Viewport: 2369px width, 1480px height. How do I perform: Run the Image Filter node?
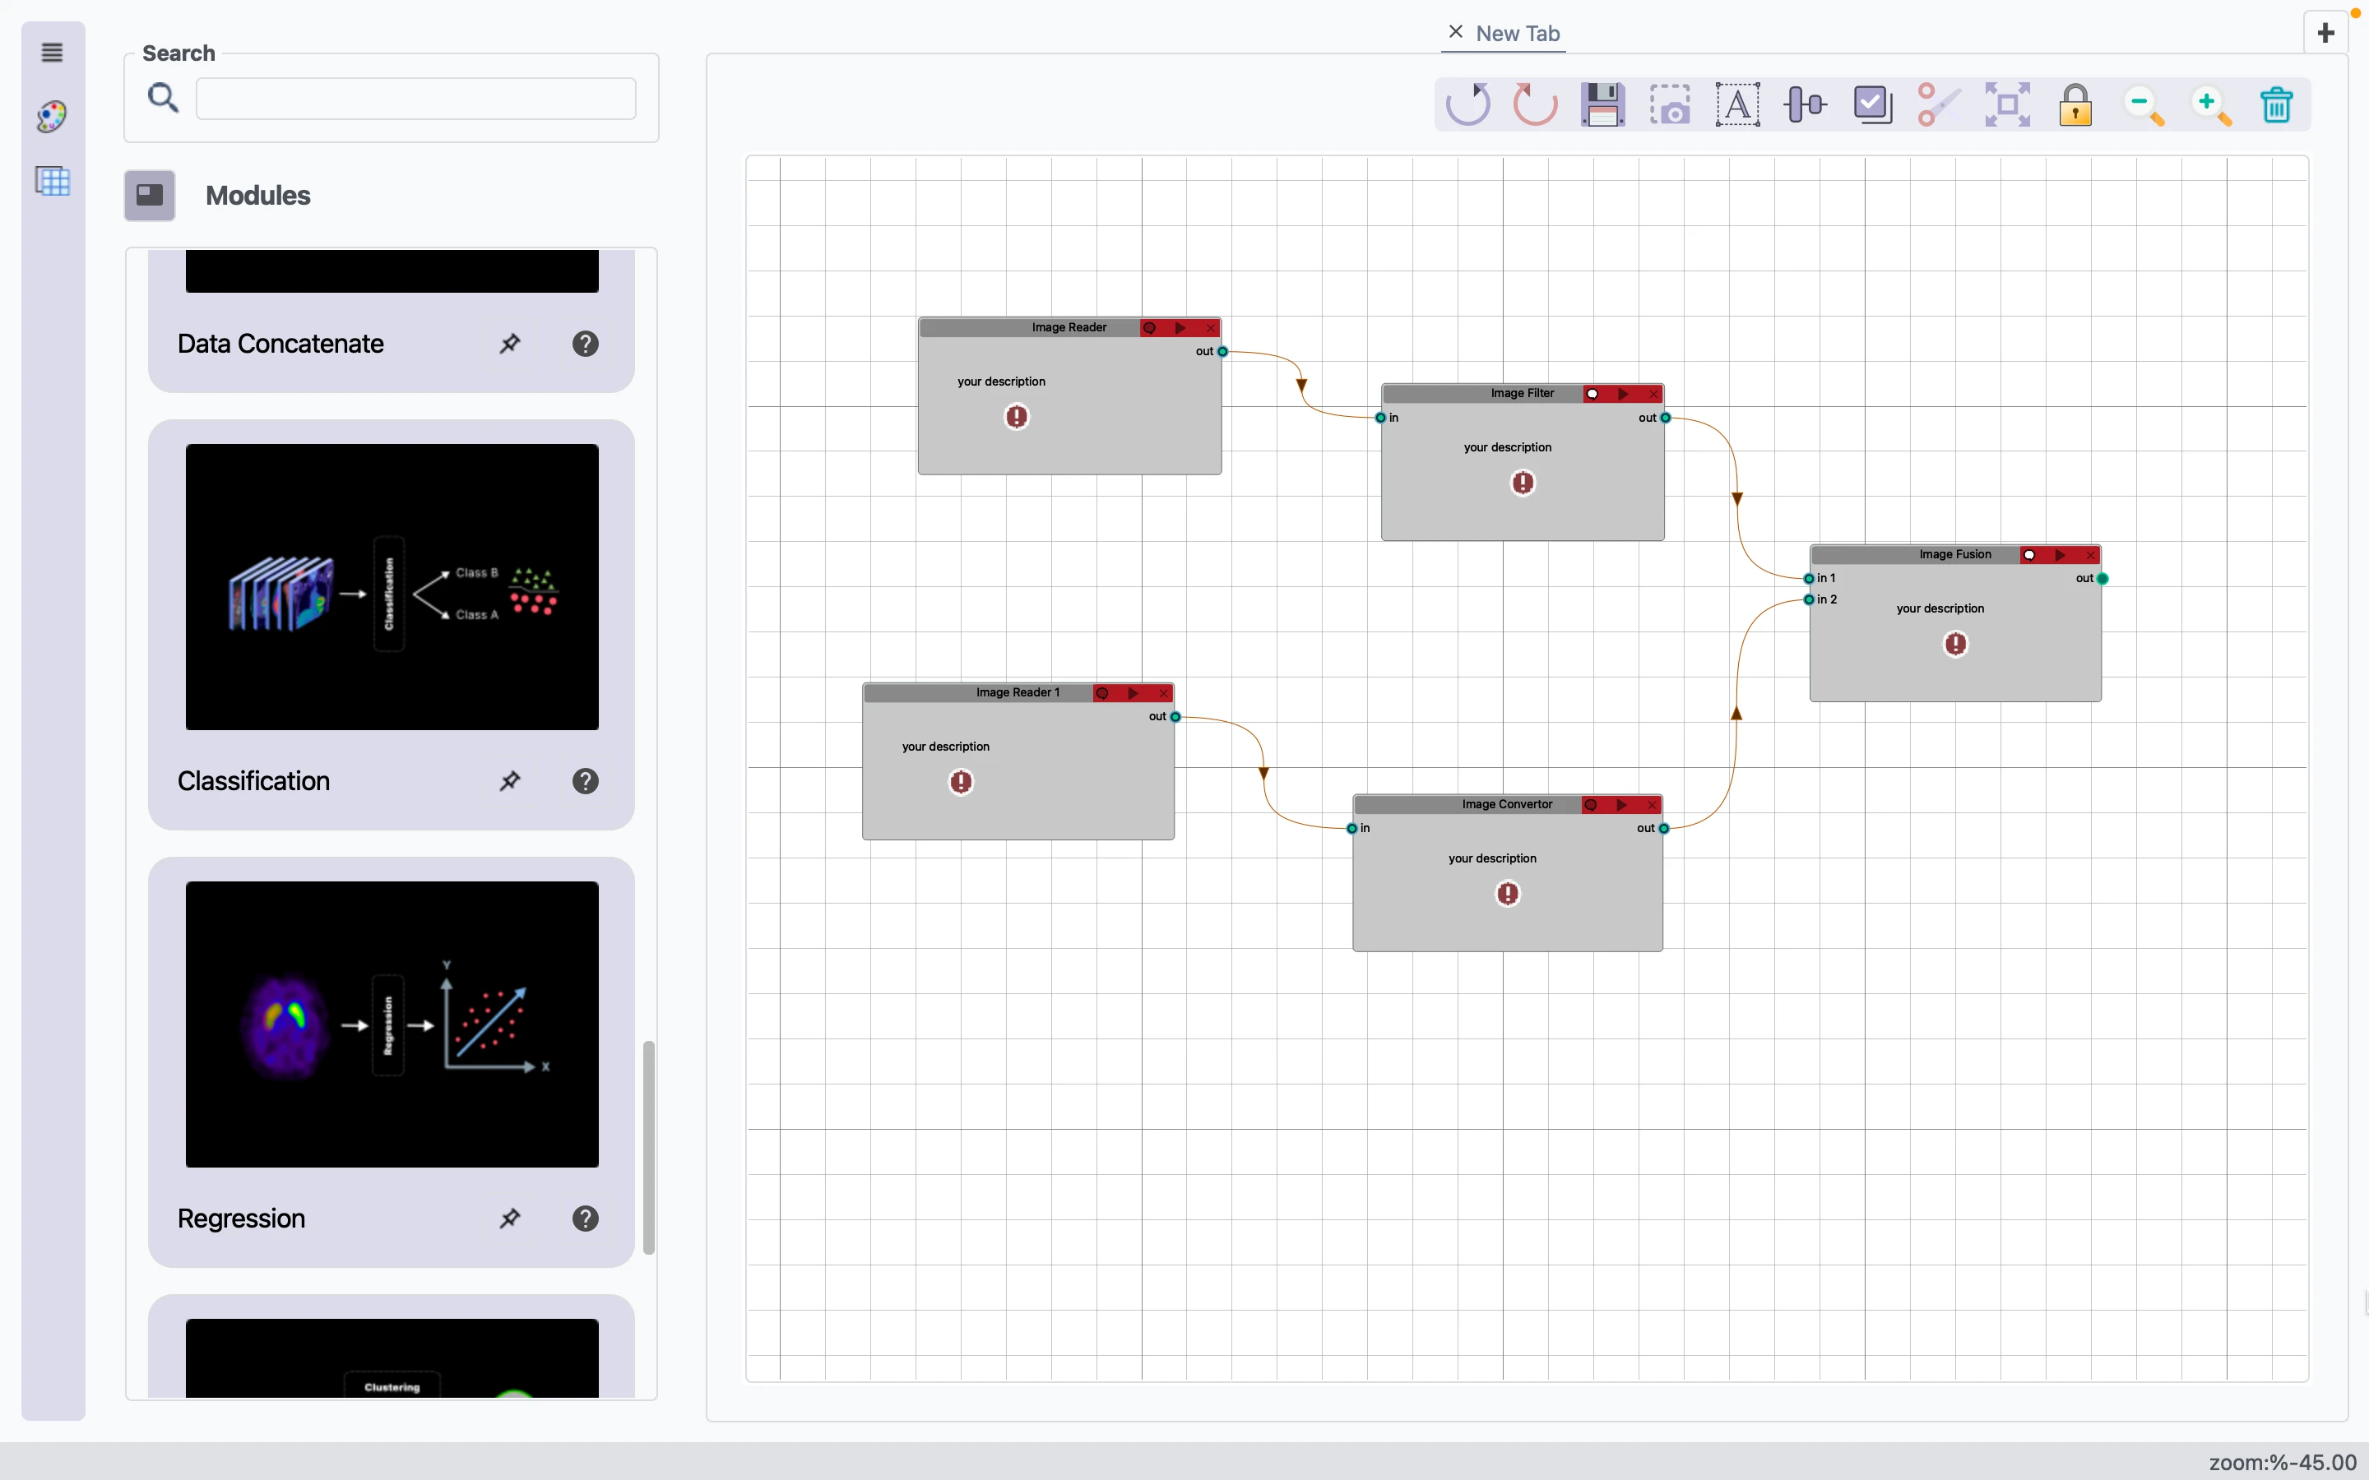pyautogui.click(x=1623, y=394)
